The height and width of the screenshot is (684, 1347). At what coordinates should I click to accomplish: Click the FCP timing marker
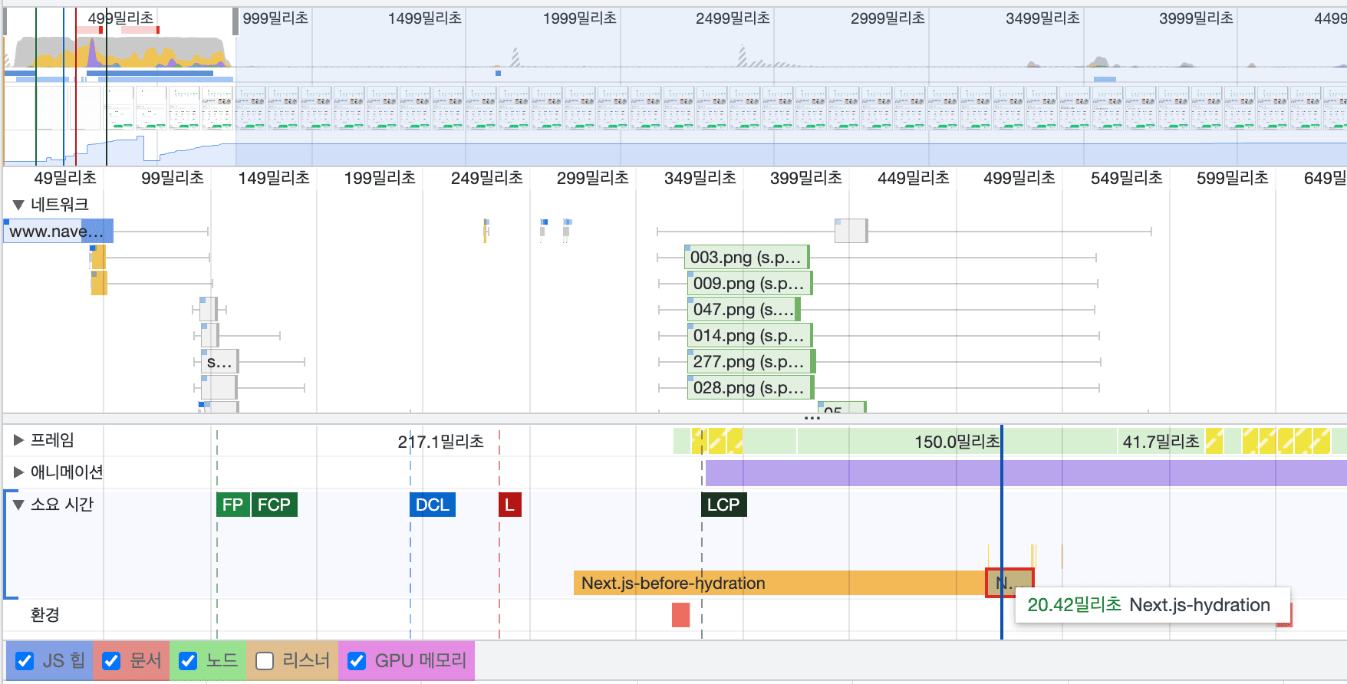click(x=274, y=505)
